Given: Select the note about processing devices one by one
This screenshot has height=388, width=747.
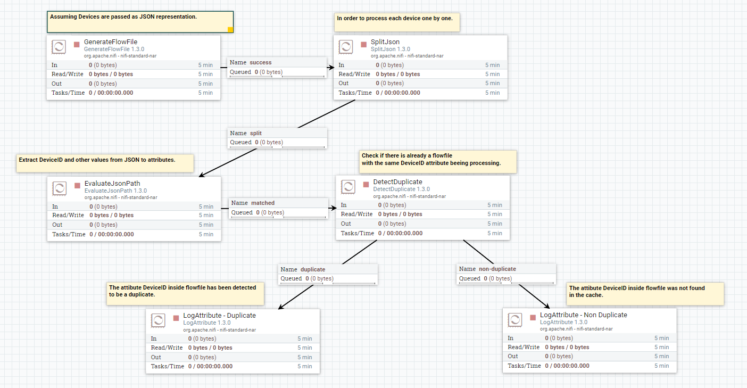Looking at the screenshot, I should (396, 22).
